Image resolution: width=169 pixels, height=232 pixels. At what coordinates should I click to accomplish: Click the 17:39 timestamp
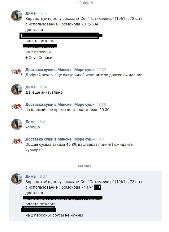(101, 70)
